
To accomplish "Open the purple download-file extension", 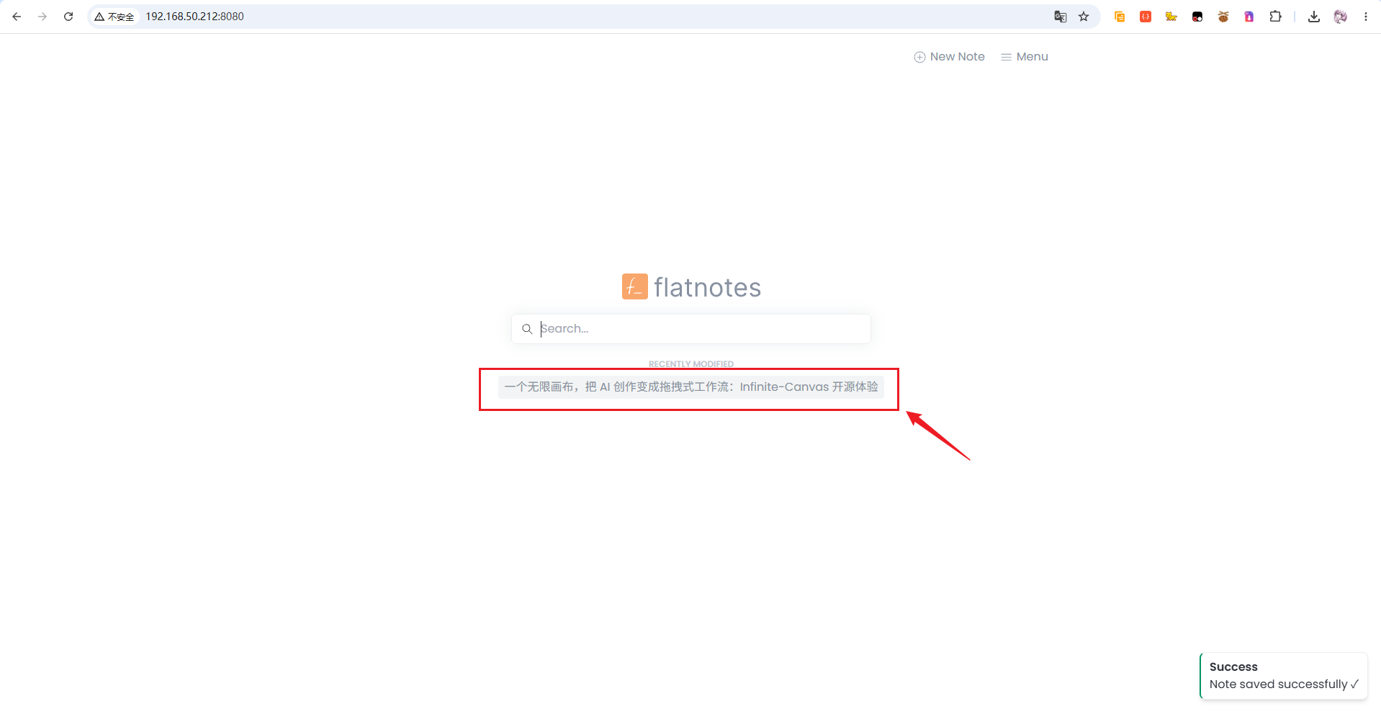I will tap(1249, 17).
